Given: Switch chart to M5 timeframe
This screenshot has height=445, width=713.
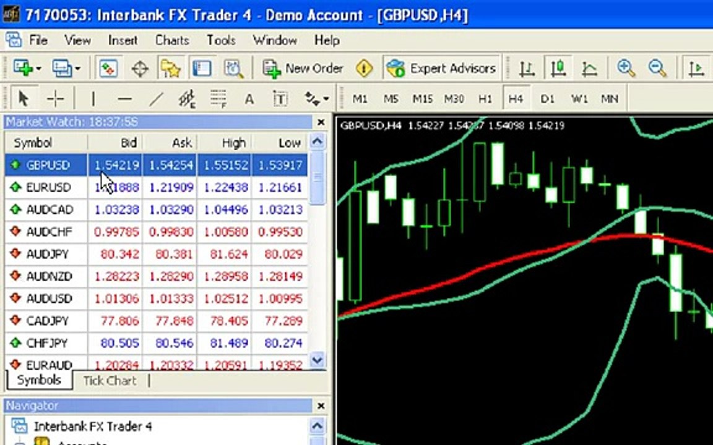Looking at the screenshot, I should [x=391, y=98].
